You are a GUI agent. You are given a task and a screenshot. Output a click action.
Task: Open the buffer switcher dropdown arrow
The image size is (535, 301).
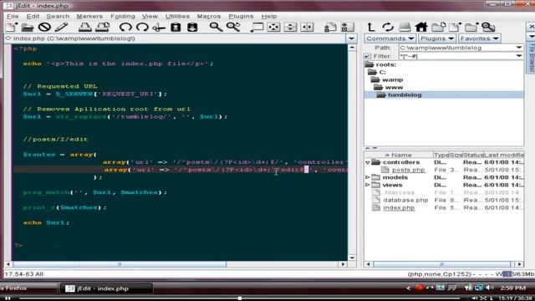(351, 38)
